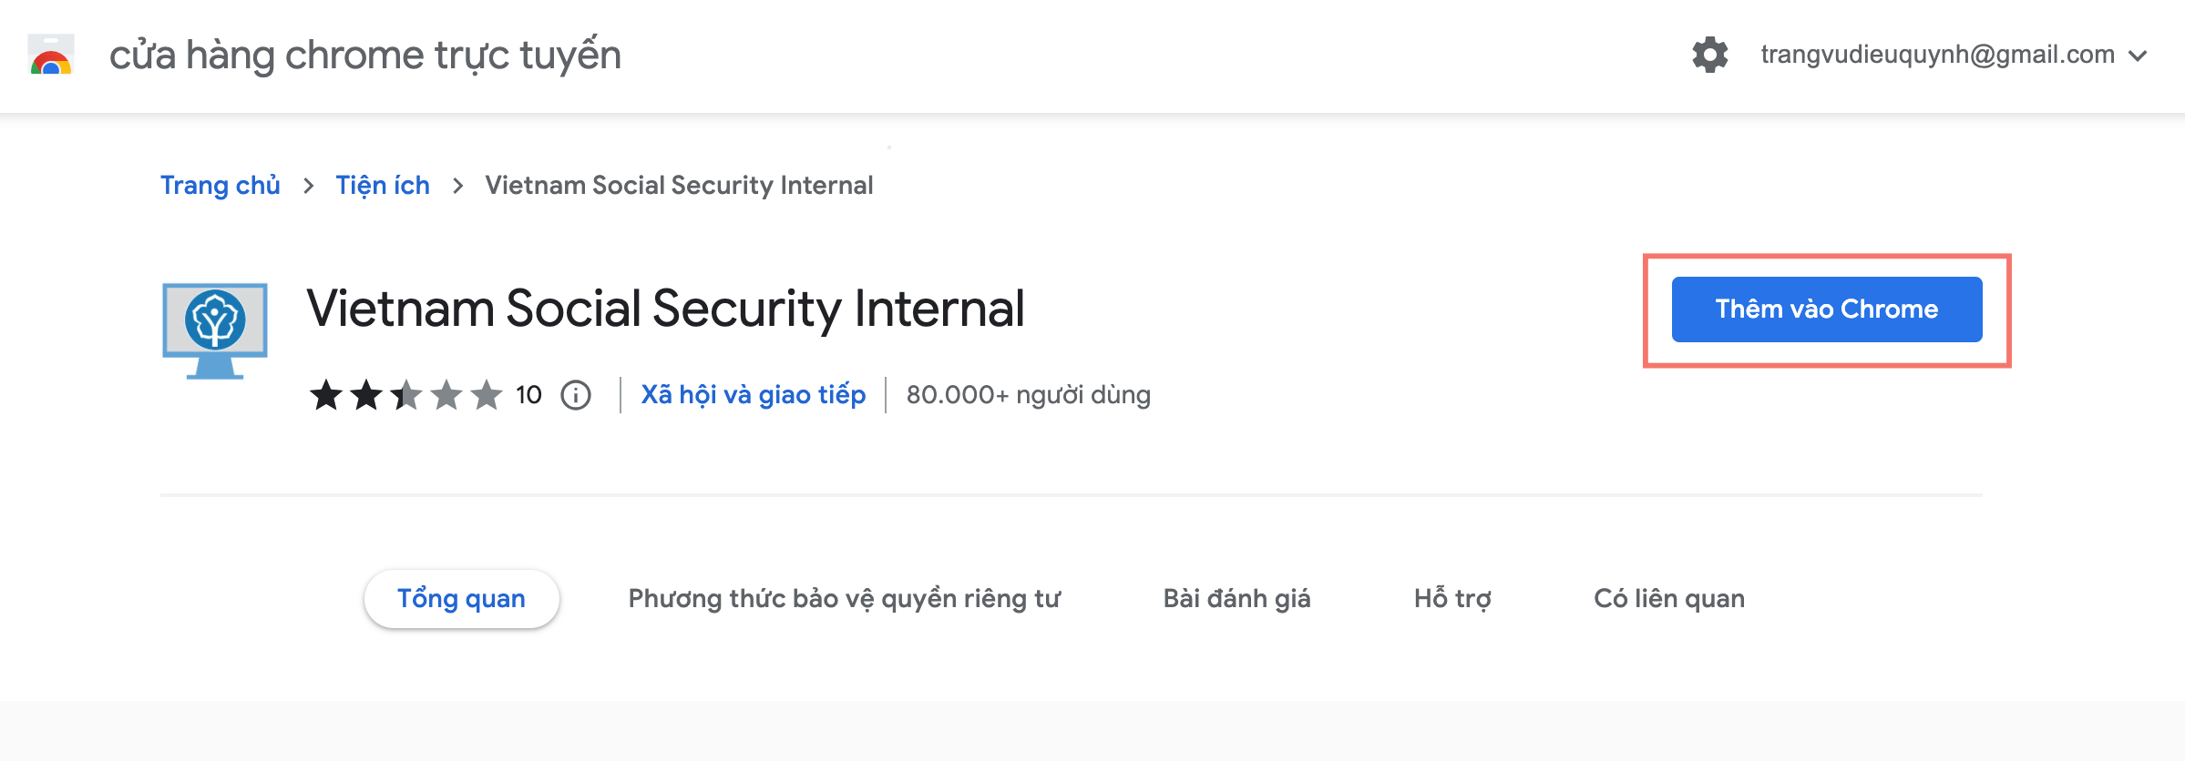Screen dimensions: 2185x761
Task: Click the first rating star
Action: pos(326,394)
